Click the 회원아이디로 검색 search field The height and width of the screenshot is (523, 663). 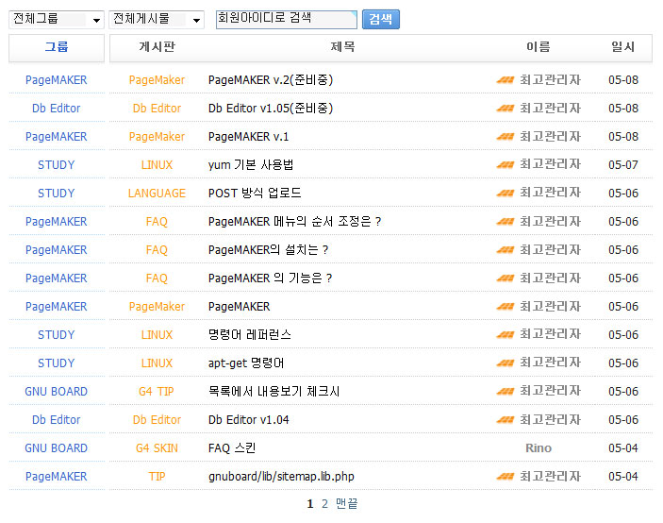point(286,19)
